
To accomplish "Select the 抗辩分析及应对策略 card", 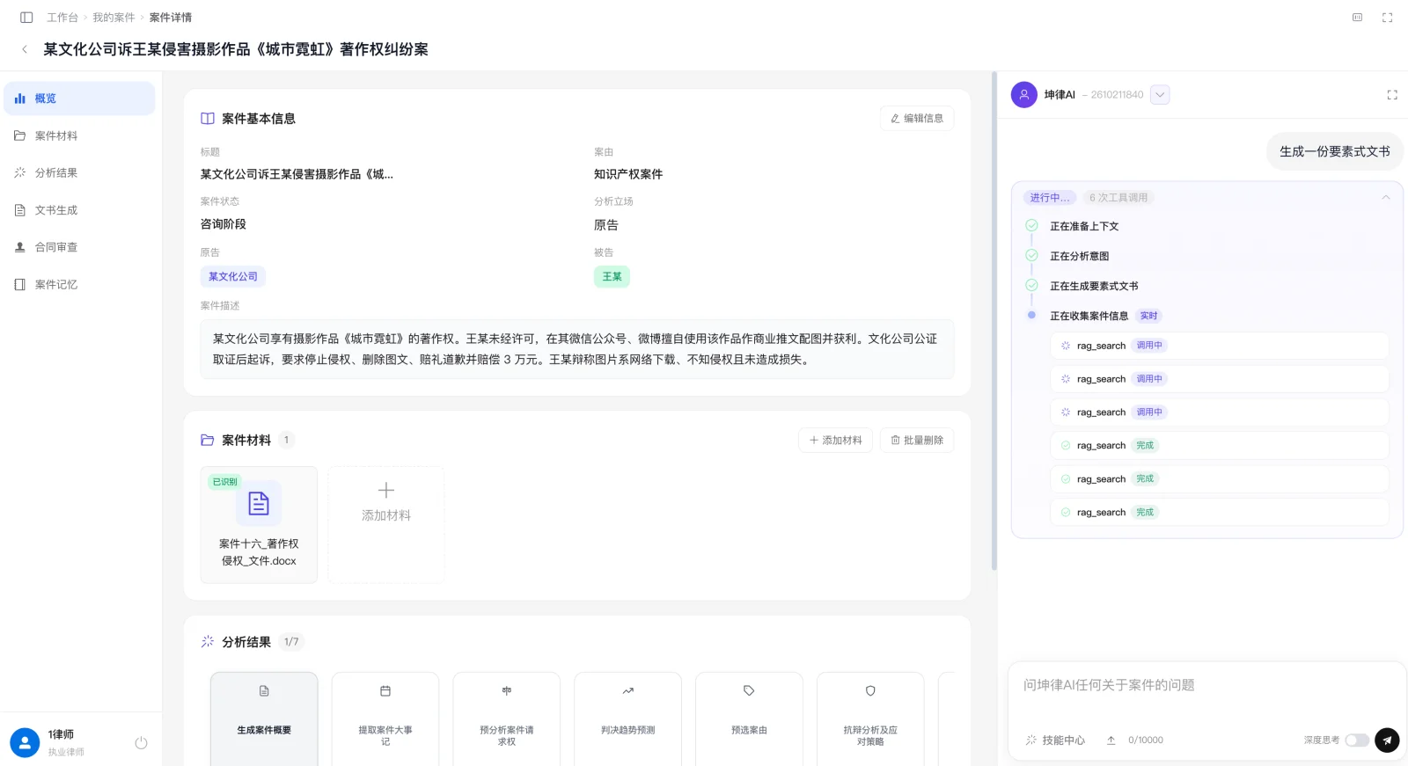I will pos(870,719).
